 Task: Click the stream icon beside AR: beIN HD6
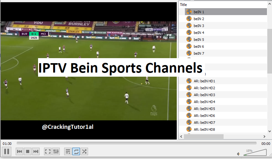tap(189, 116)
